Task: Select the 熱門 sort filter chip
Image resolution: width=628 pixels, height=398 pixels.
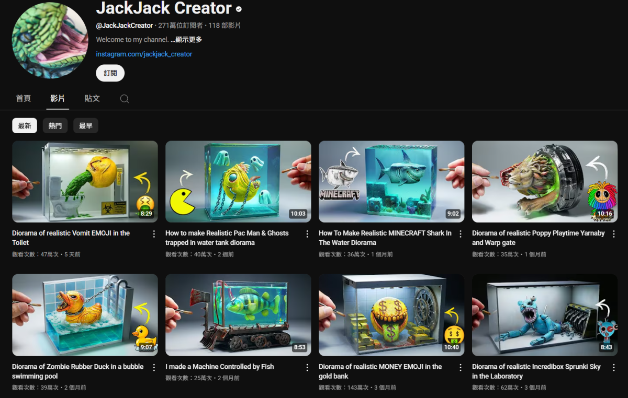Action: (x=55, y=126)
